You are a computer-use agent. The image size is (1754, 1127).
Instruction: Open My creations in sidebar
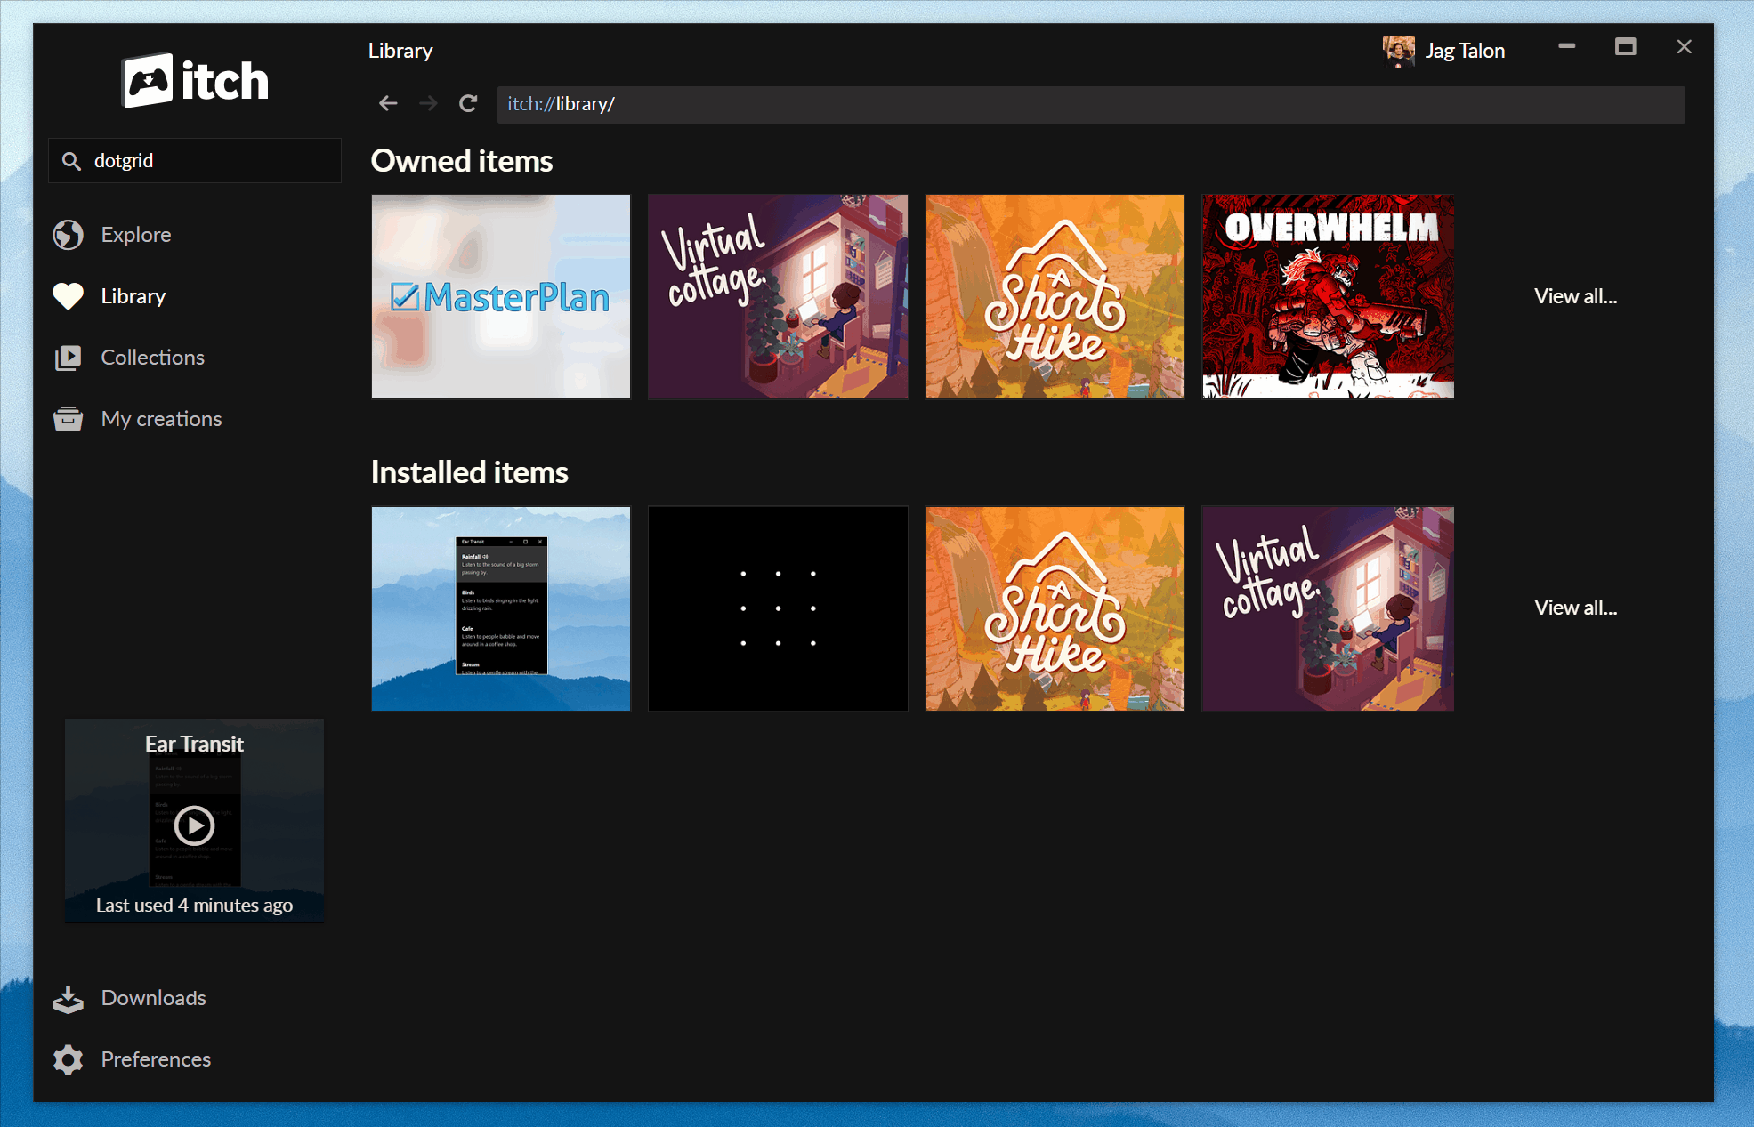pos(161,419)
